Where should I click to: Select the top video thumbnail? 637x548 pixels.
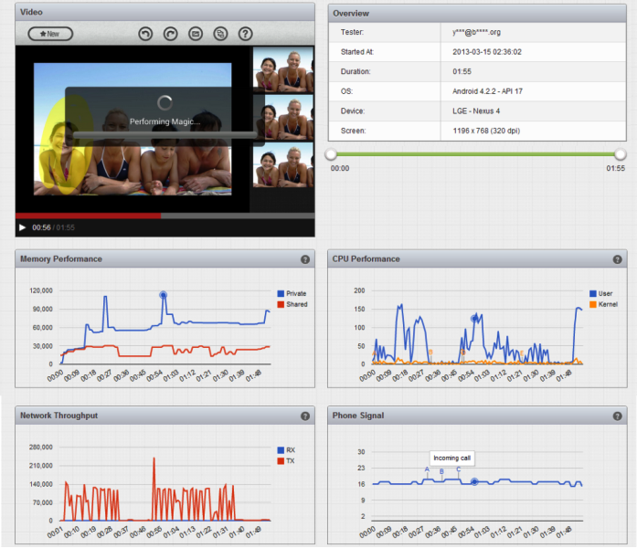pyautogui.click(x=283, y=69)
